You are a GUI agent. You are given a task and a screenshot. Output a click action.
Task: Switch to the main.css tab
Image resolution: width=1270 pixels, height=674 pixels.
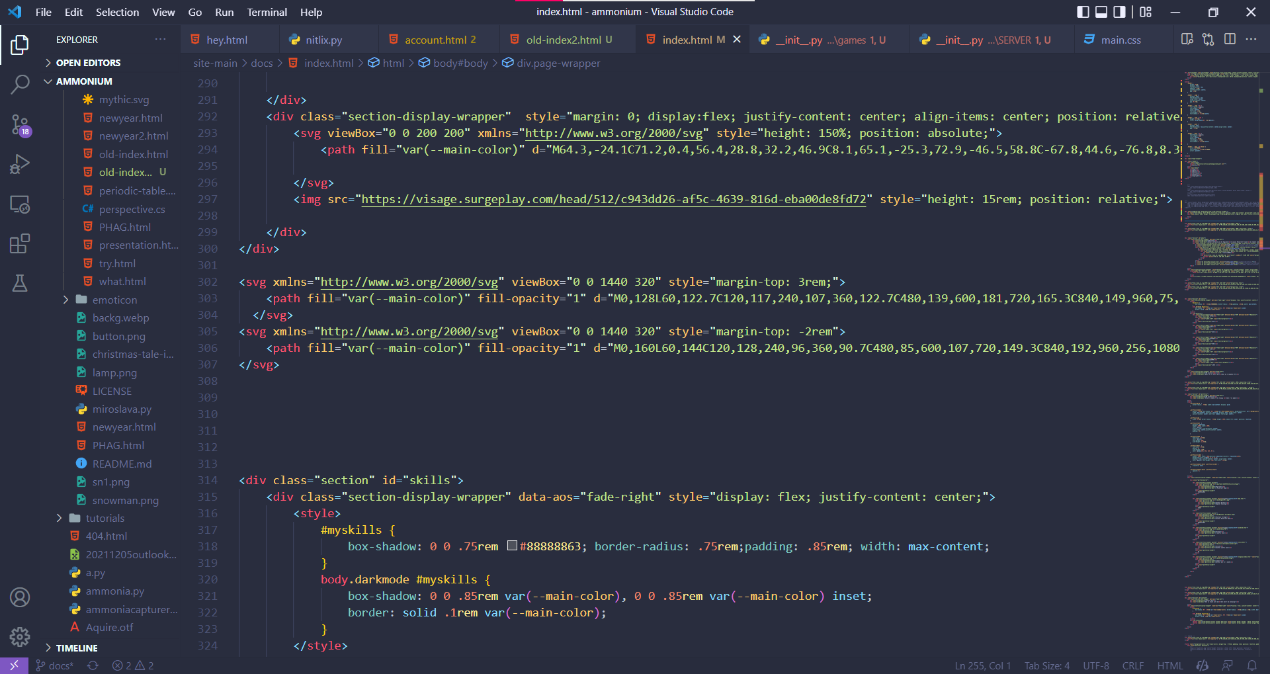coord(1120,40)
